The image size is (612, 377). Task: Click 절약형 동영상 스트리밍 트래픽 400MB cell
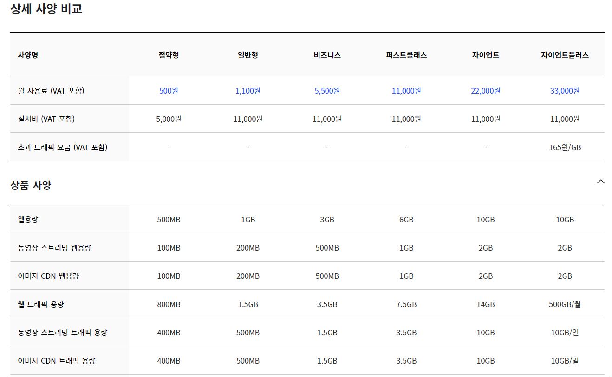(169, 333)
